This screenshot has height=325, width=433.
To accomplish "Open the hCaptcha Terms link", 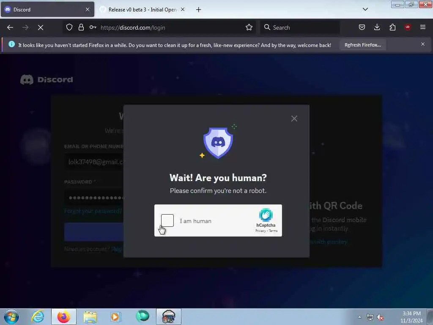I will click(x=273, y=231).
